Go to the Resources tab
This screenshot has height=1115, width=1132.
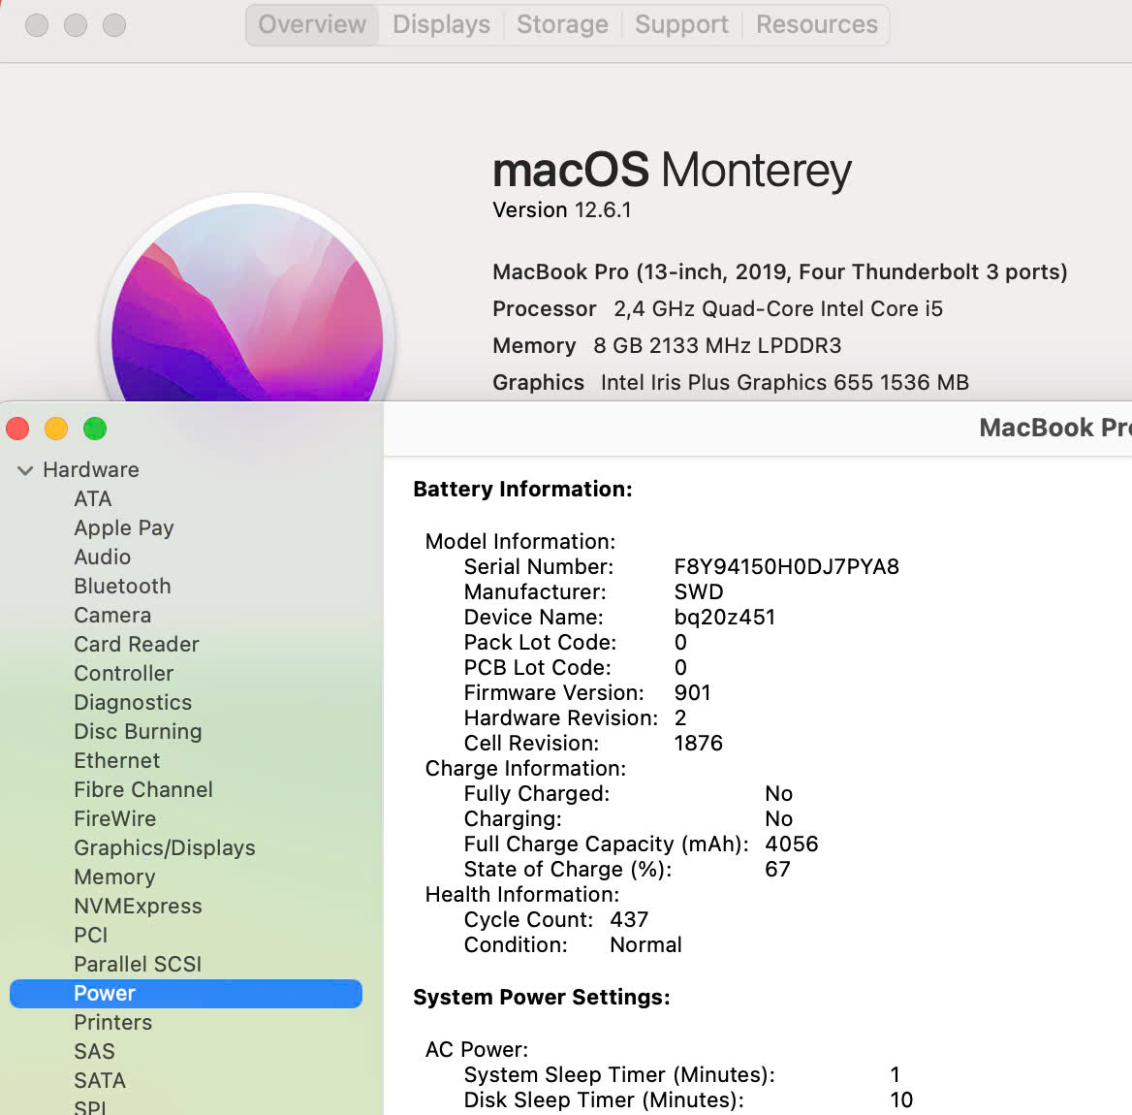[816, 24]
